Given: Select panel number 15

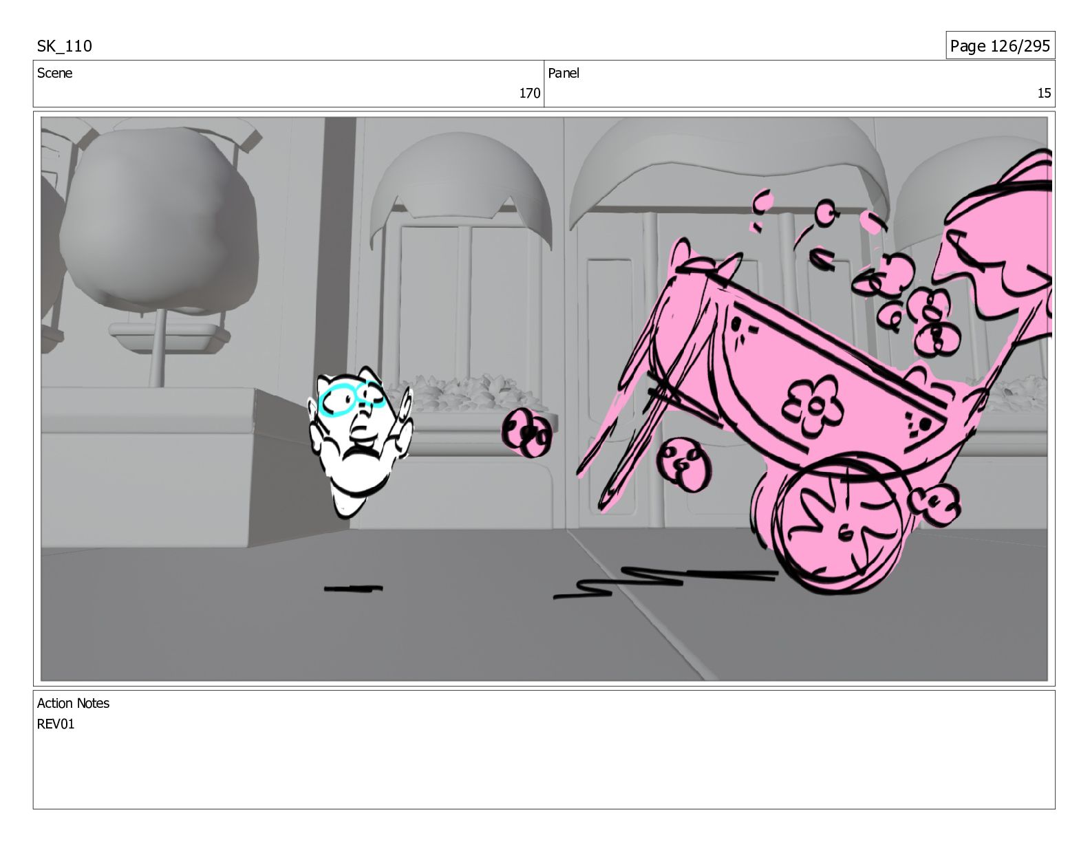Looking at the screenshot, I should point(1044,94).
